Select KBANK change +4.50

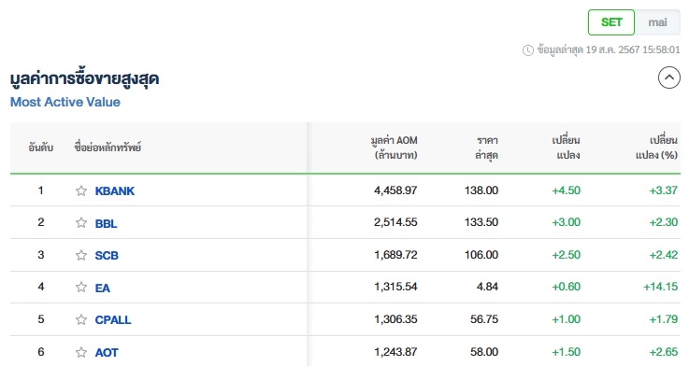pyautogui.click(x=566, y=190)
